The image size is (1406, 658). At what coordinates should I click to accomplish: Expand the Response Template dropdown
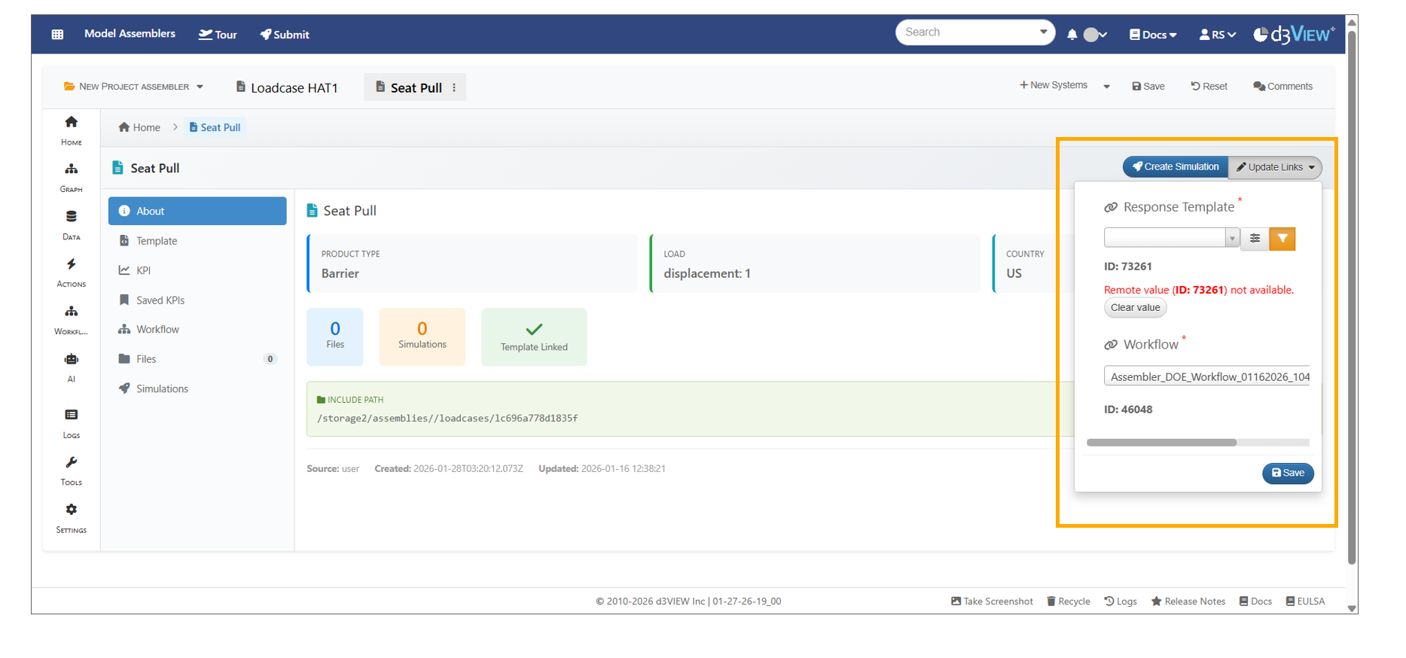pos(1232,239)
